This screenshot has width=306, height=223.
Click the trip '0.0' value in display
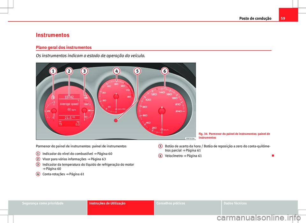77,124
